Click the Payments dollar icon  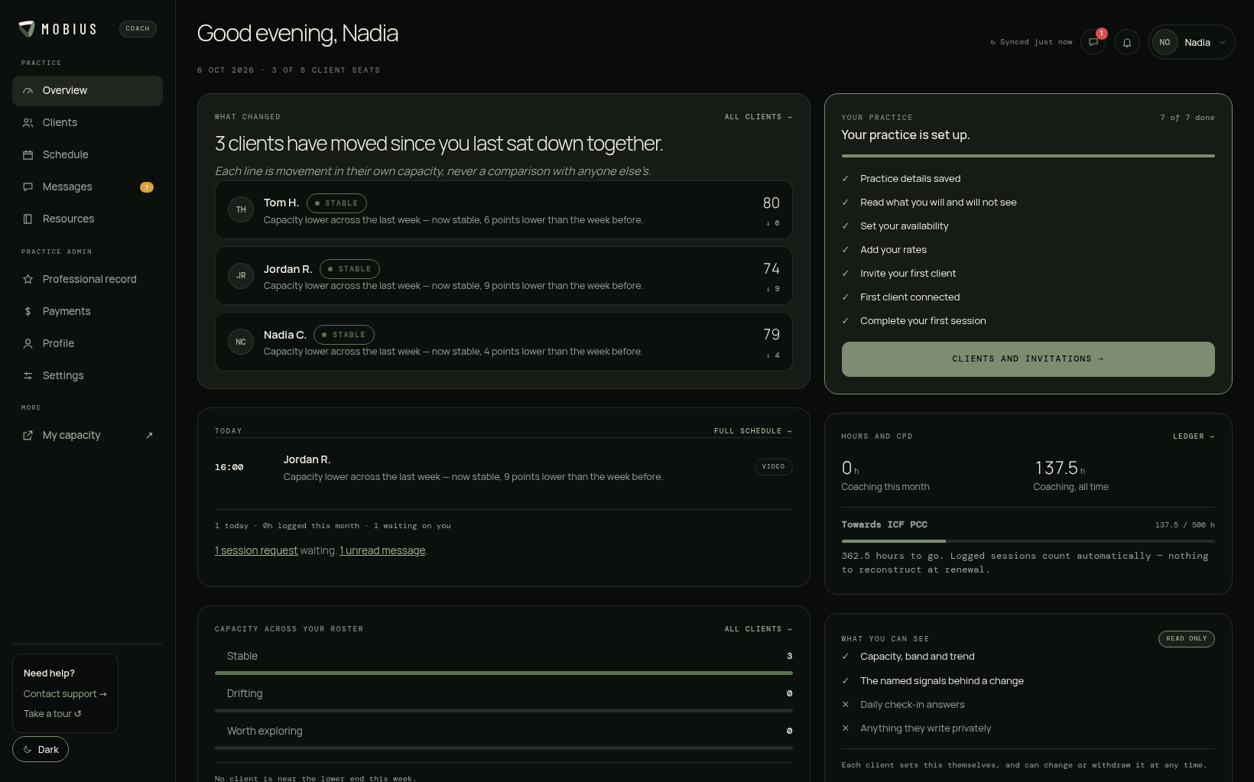pos(28,312)
